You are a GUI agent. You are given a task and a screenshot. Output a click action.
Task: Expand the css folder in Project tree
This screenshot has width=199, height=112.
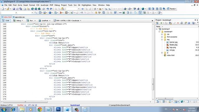click(x=162, y=34)
